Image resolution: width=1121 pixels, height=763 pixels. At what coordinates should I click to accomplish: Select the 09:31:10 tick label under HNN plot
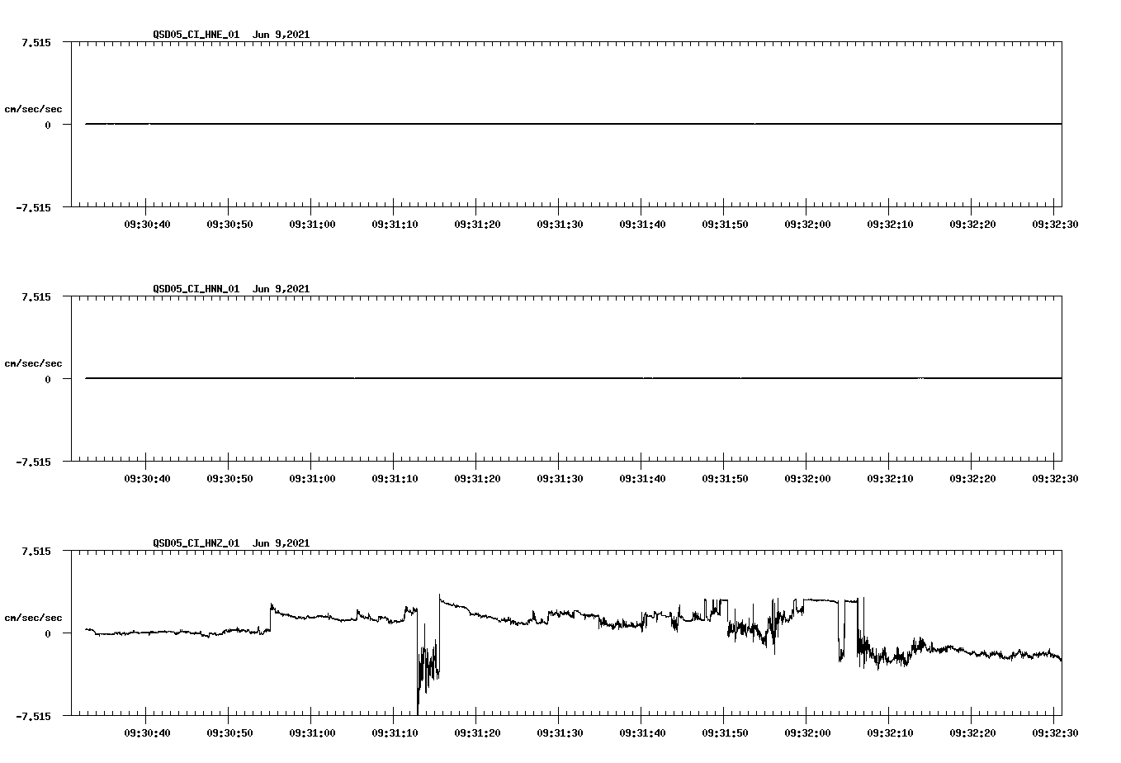(395, 478)
